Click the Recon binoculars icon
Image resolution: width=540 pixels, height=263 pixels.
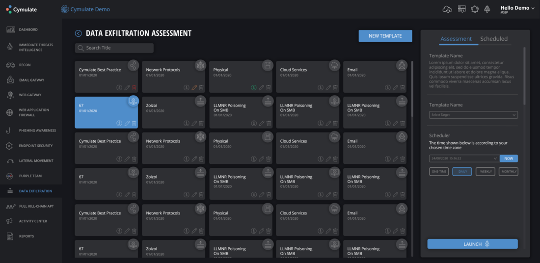click(10, 65)
